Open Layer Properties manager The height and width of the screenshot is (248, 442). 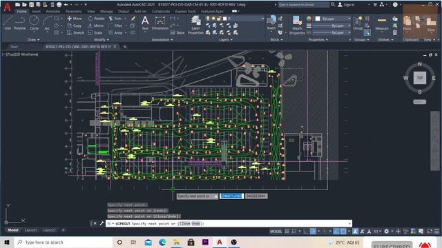click(195, 25)
